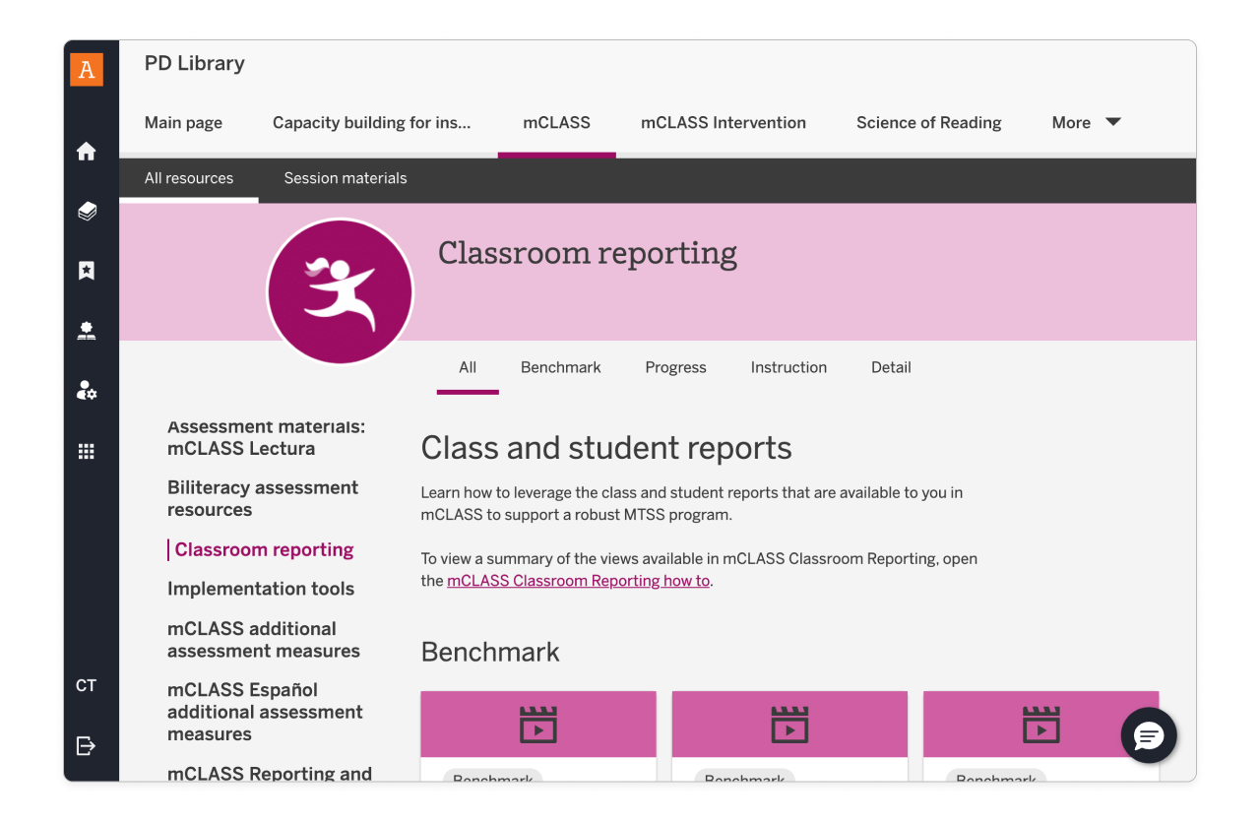1260x823 pixels.
Task: Open the user settings icon in sidebar
Action: tap(87, 390)
